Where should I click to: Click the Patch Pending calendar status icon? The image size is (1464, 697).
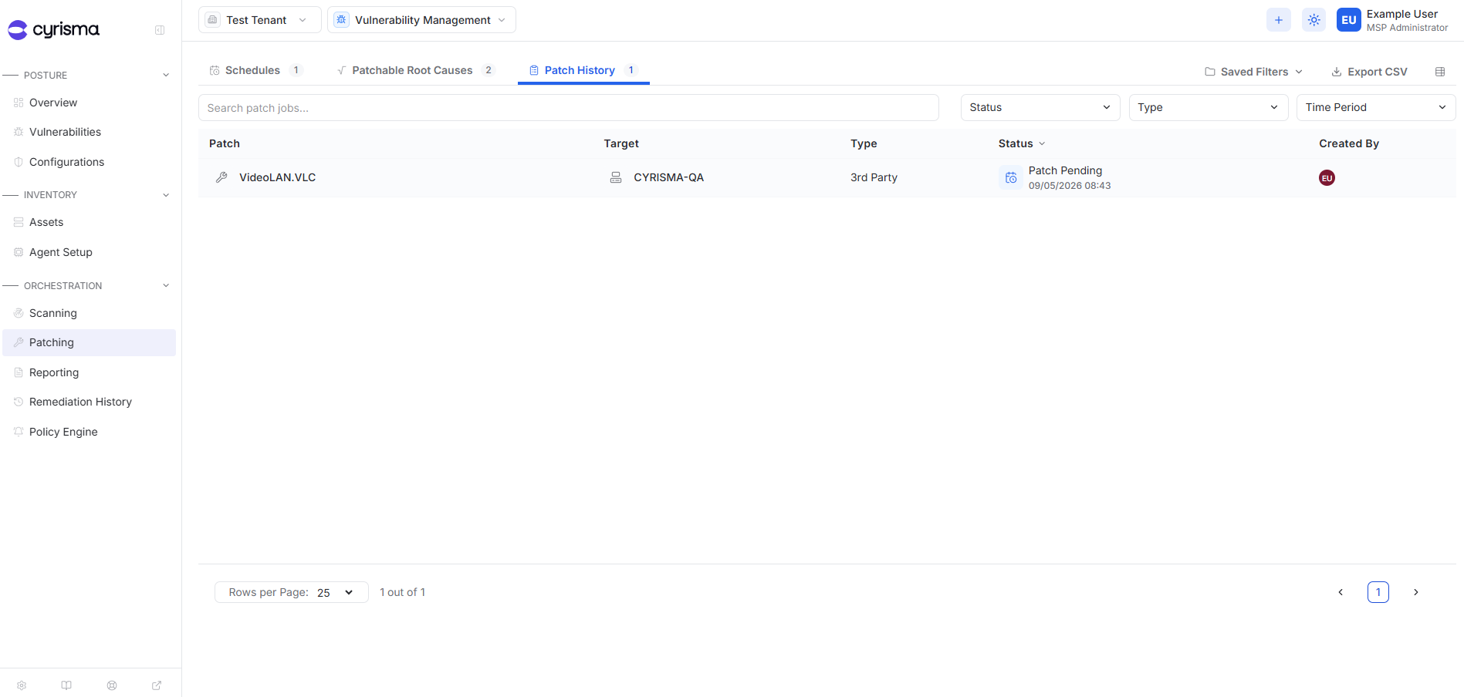1010,177
